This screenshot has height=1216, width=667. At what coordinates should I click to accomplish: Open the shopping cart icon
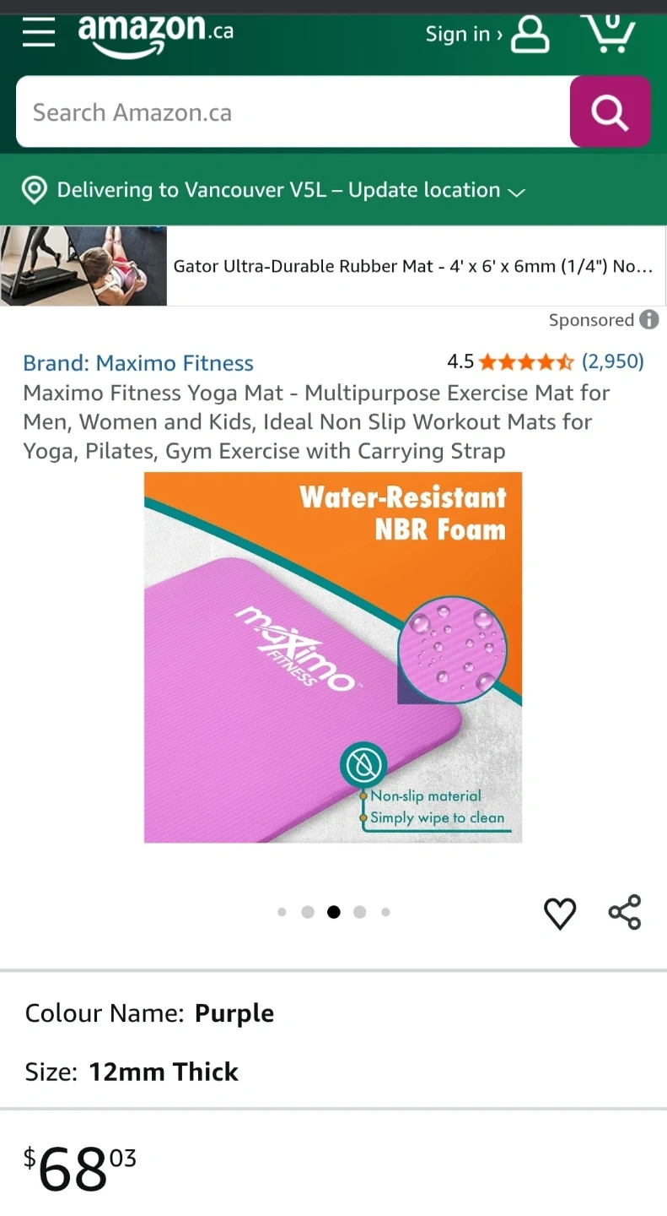pos(608,32)
